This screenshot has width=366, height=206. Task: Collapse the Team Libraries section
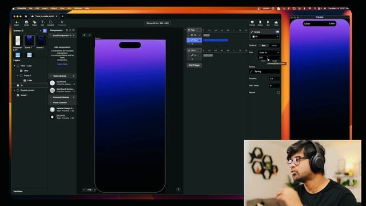[x=51, y=76]
